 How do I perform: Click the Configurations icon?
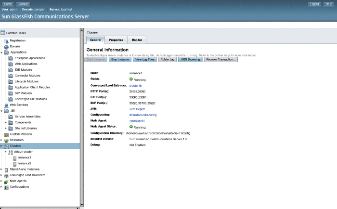coord(6,187)
